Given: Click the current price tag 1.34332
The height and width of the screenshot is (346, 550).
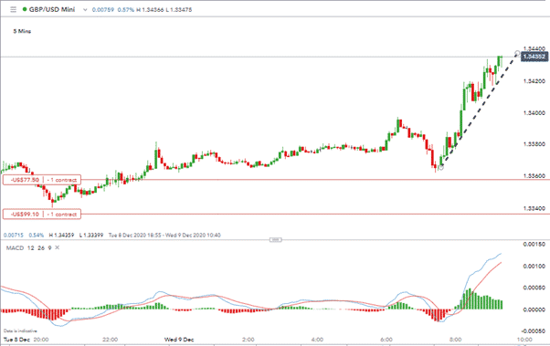Looking at the screenshot, I should pyautogui.click(x=534, y=57).
